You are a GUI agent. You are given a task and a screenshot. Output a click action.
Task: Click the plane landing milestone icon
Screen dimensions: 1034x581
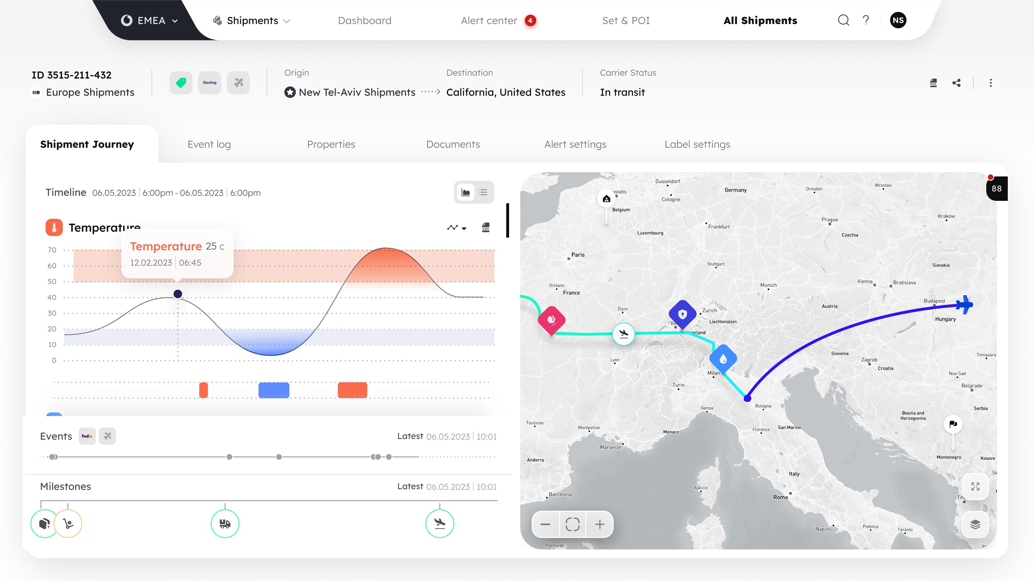pos(439,523)
